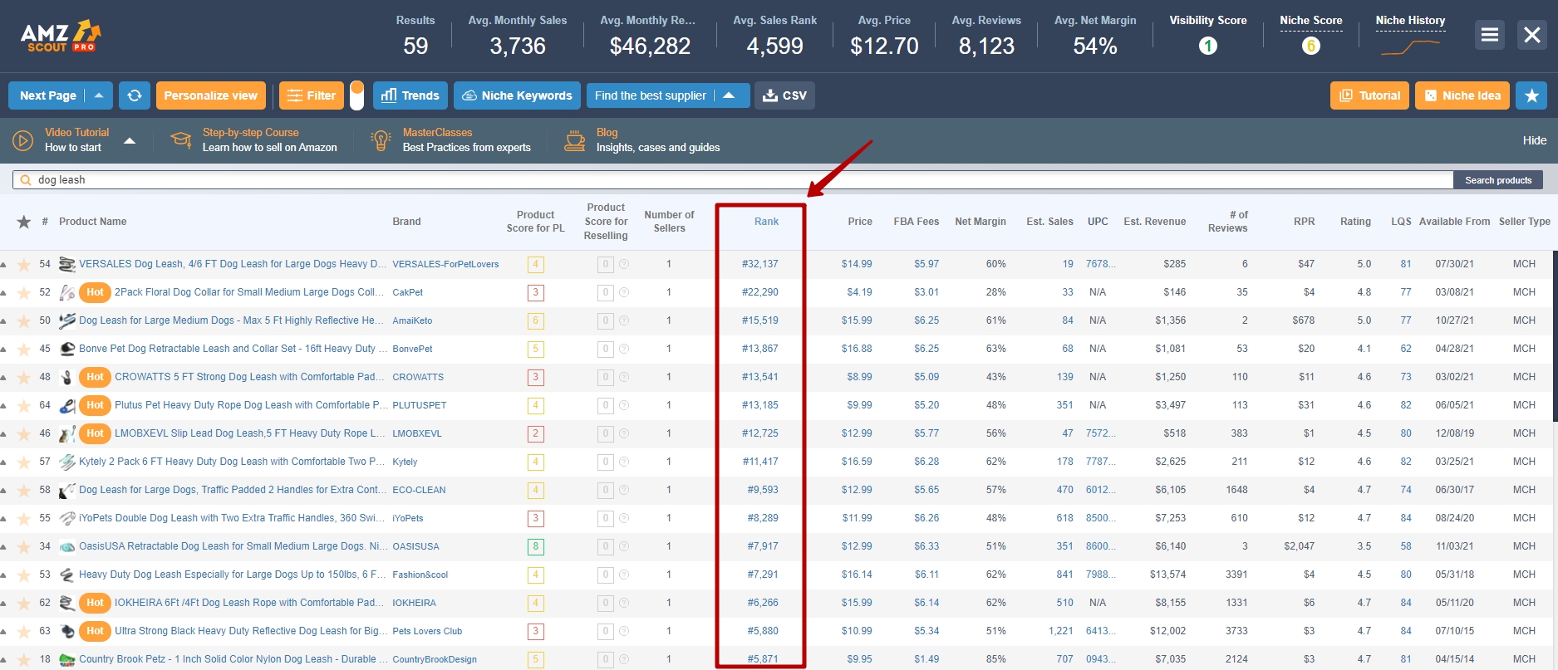This screenshot has width=1558, height=670.
Task: Click the magnifier icon in the search bar
Action: (x=26, y=180)
